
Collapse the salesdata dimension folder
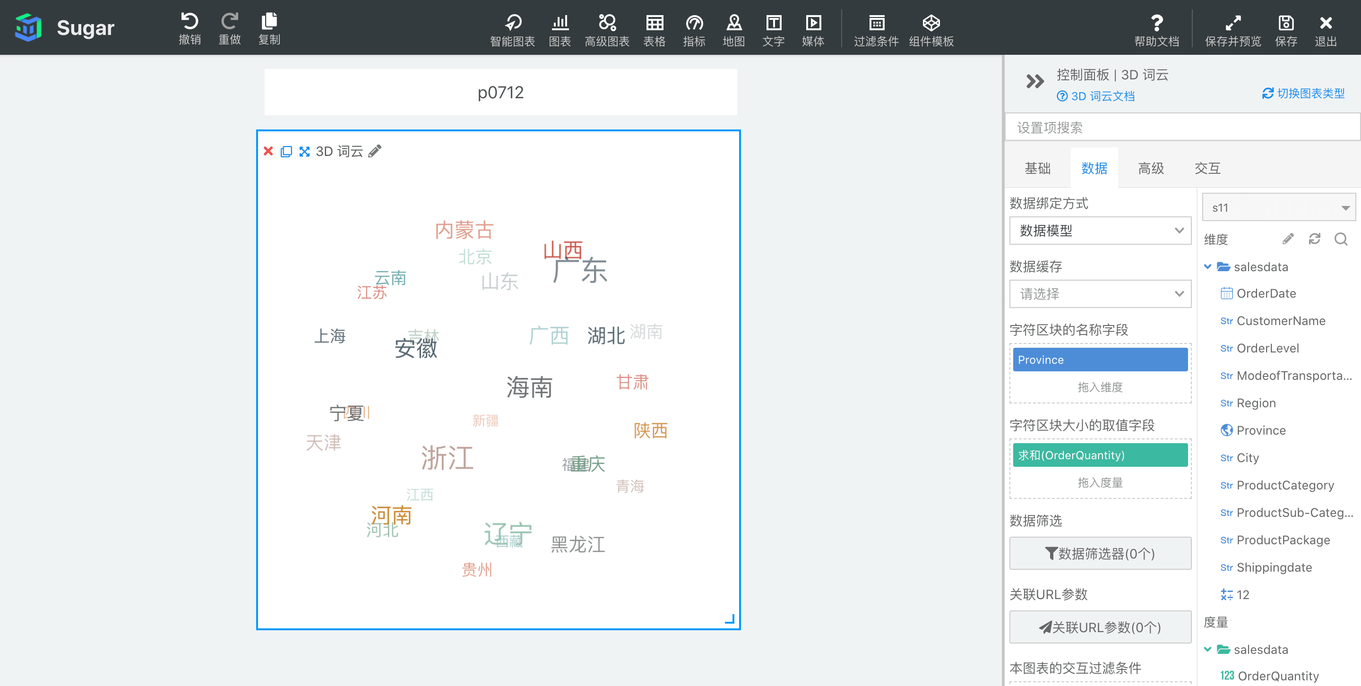tap(1208, 266)
